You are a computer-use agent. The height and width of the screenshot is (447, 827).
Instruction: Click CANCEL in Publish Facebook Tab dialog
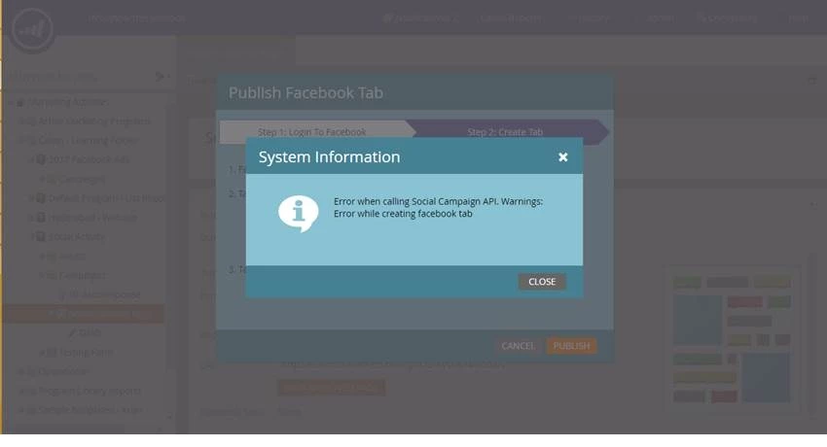coord(518,346)
